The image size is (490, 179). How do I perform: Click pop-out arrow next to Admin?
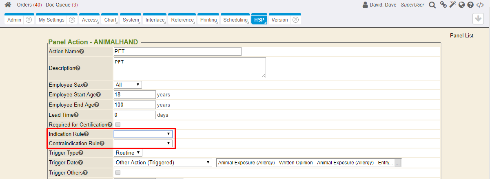tap(29, 20)
